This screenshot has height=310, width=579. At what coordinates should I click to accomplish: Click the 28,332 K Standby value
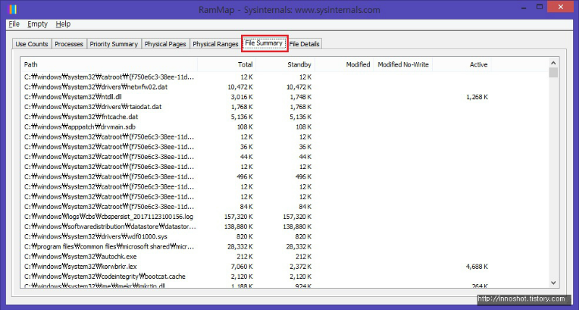299,246
